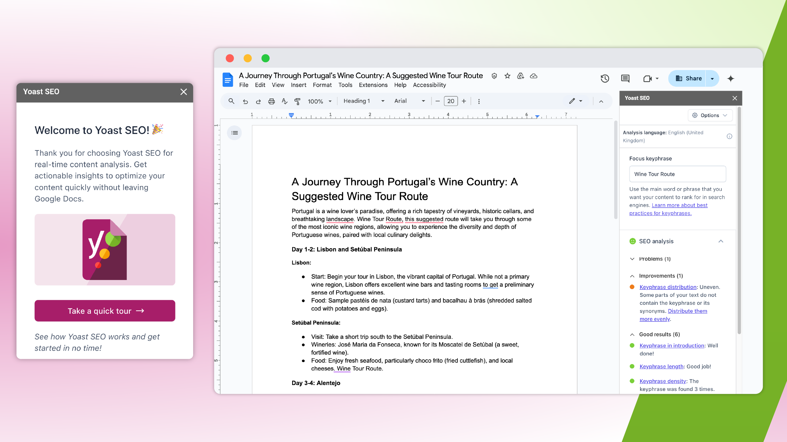Image resolution: width=787 pixels, height=442 pixels.
Task: Click the Google Docs home icon
Action: click(x=228, y=80)
